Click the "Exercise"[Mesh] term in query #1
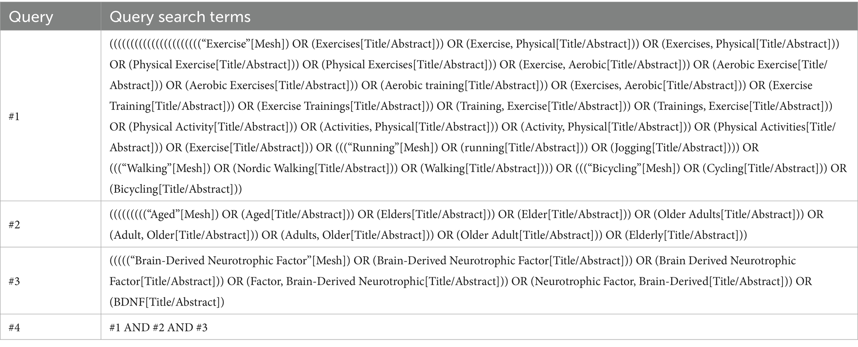 click(x=244, y=44)
